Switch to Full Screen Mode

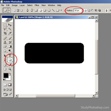(x=10, y=90)
